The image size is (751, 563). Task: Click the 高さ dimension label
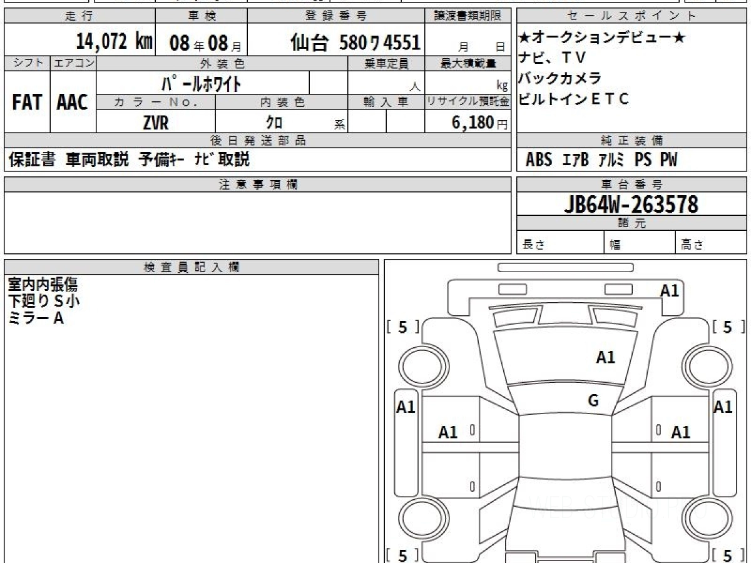pos(692,245)
